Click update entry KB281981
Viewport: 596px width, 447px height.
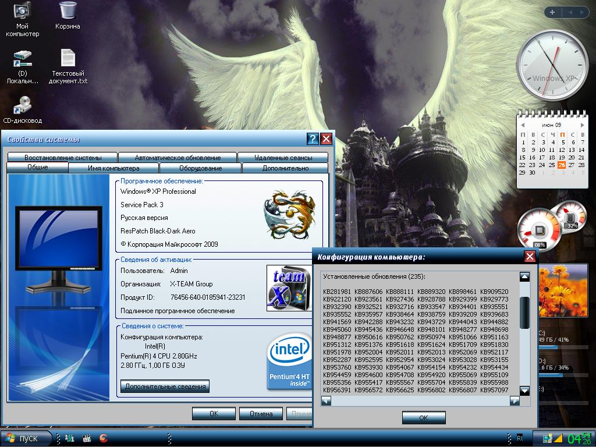point(337,292)
